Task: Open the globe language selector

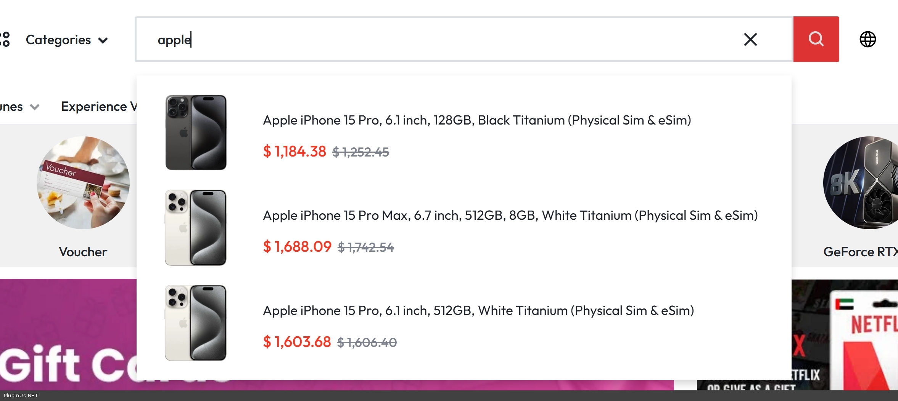Action: (x=867, y=39)
